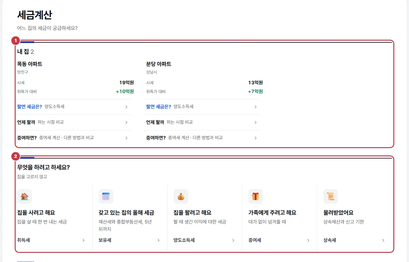The width and height of the screenshot is (409, 262).
Task: Open 언제 팔까 chevron under 목동 아파트
Action: [x=126, y=122]
